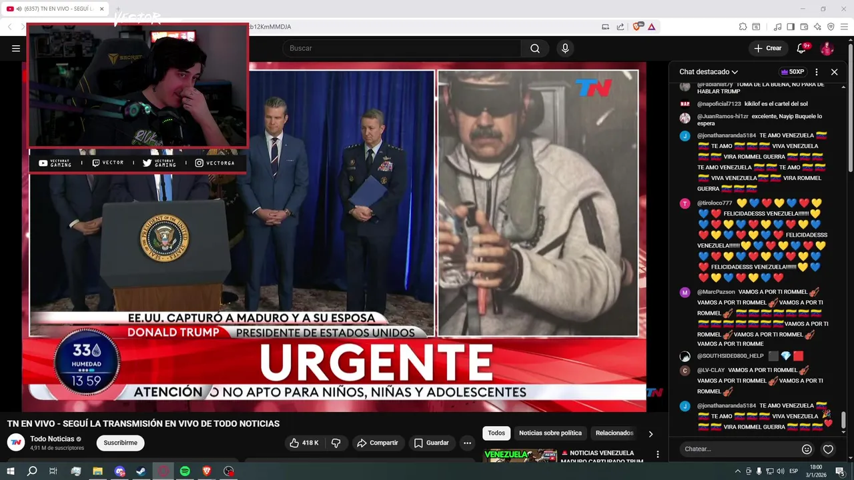Click the Suscribirme button
The width and height of the screenshot is (854, 480).
pyautogui.click(x=121, y=443)
